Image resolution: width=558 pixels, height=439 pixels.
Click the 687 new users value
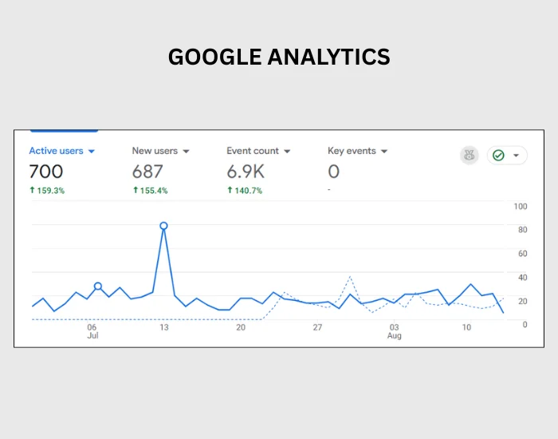[x=147, y=172]
